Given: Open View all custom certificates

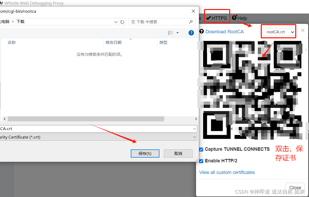Looking at the screenshot, I should tap(227, 172).
